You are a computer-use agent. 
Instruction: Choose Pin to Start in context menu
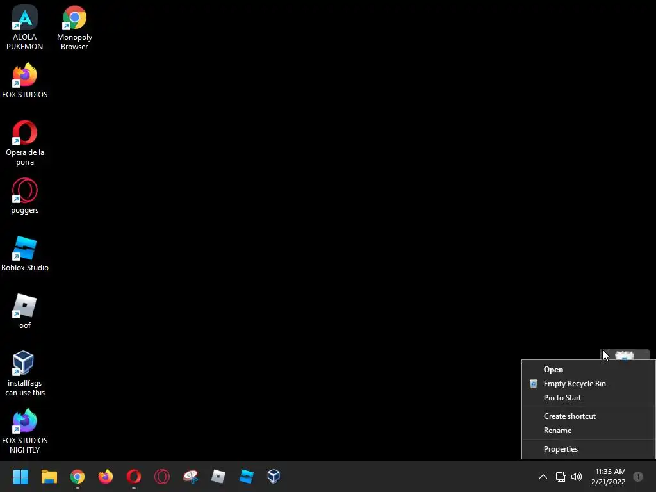(588, 398)
